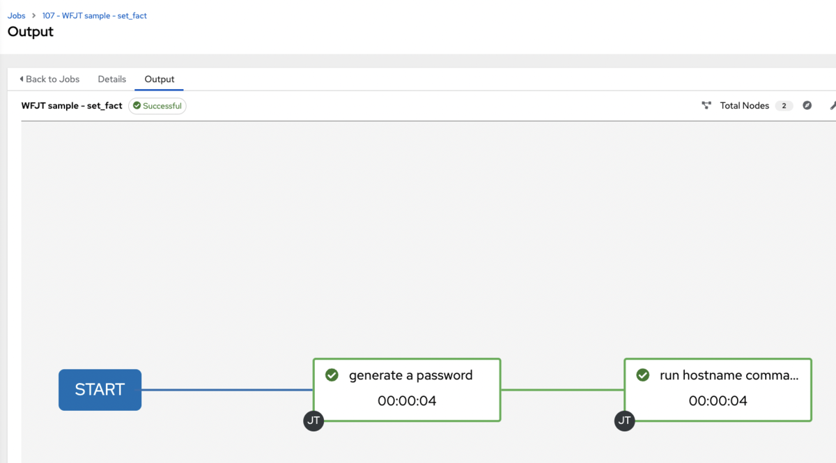
Task: Toggle the workflow tools wrench icon
Action: [x=833, y=106]
